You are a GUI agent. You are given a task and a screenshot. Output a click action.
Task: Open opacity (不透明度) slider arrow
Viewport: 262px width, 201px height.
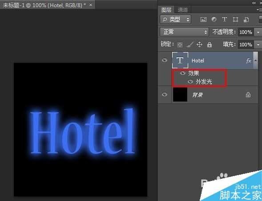258,32
